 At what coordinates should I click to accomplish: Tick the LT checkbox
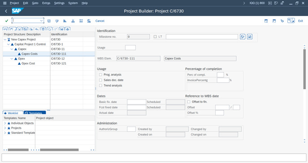point(155,37)
